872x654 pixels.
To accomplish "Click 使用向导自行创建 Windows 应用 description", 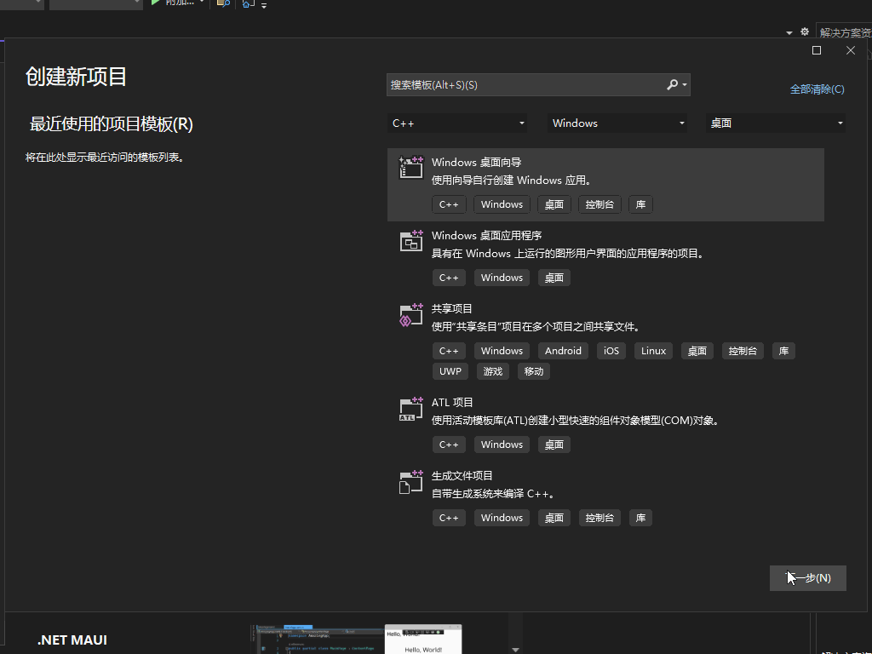I will [512, 181].
